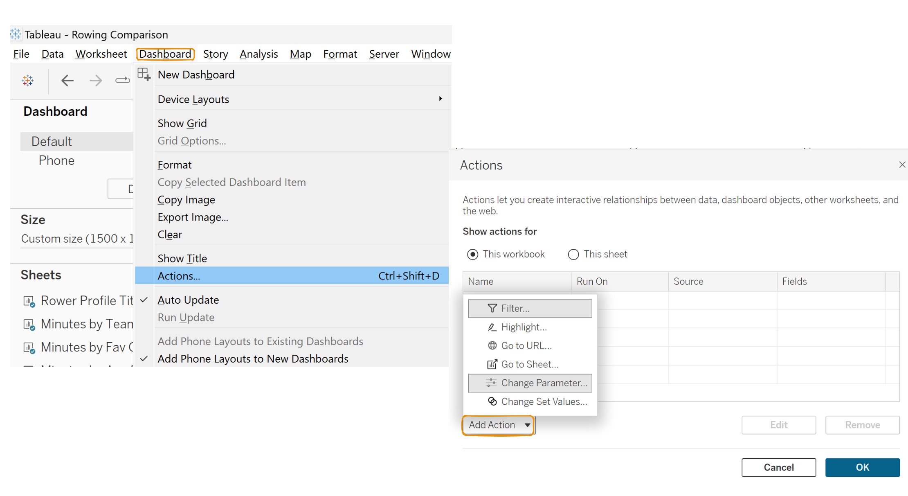Open the Add Action dropdown
Viewport: 908px width, 496px height.
(x=499, y=425)
